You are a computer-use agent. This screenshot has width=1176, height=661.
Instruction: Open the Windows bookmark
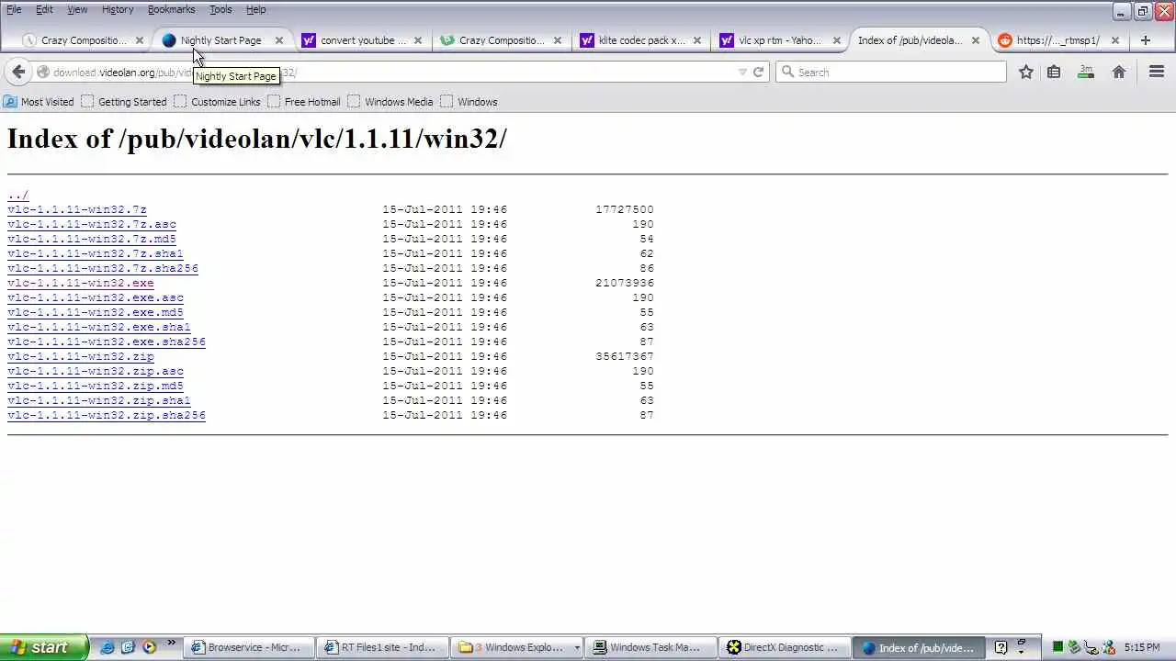point(469,102)
